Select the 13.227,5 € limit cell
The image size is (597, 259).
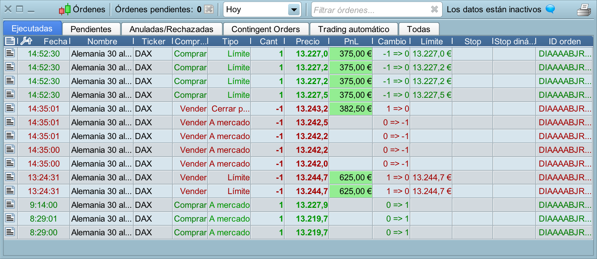point(431,95)
